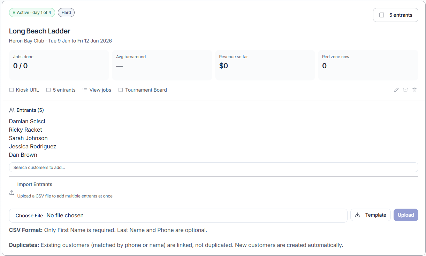Screen dimensions: 426x256
Task: Select entrant Damian Scisci
Action: point(27,121)
